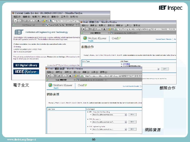Screen dimensions: 190x142
Task: Open the home page in the Current Links window
Action: pyautogui.click(x=38, y=21)
